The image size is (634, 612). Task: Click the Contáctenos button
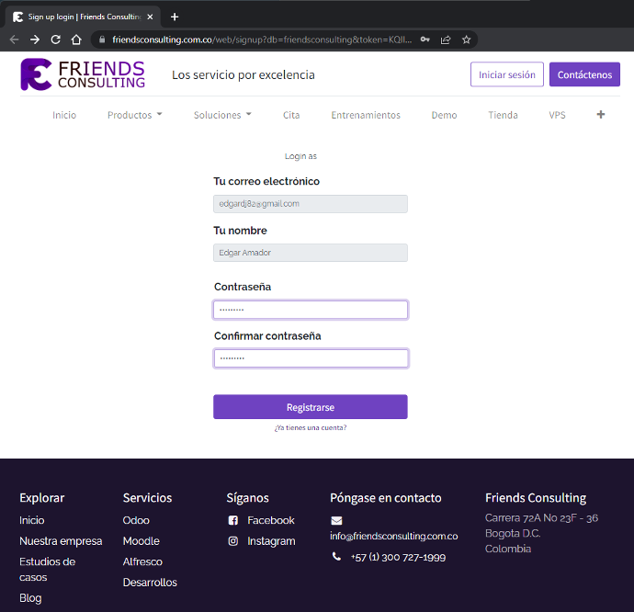[x=584, y=74]
